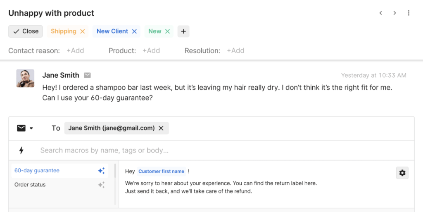Add a Contact reason value

pos(75,50)
